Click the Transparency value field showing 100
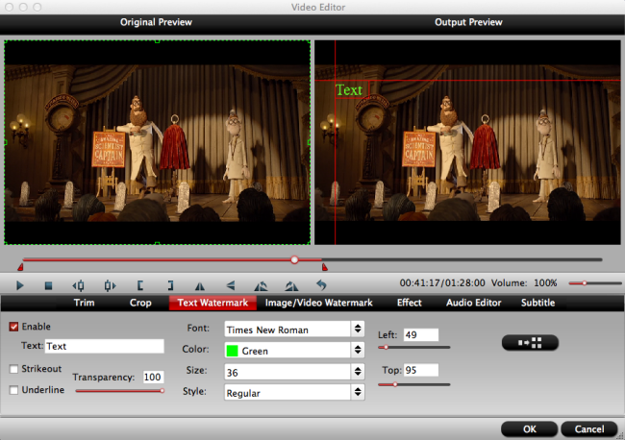This screenshot has width=625, height=440. point(153,378)
